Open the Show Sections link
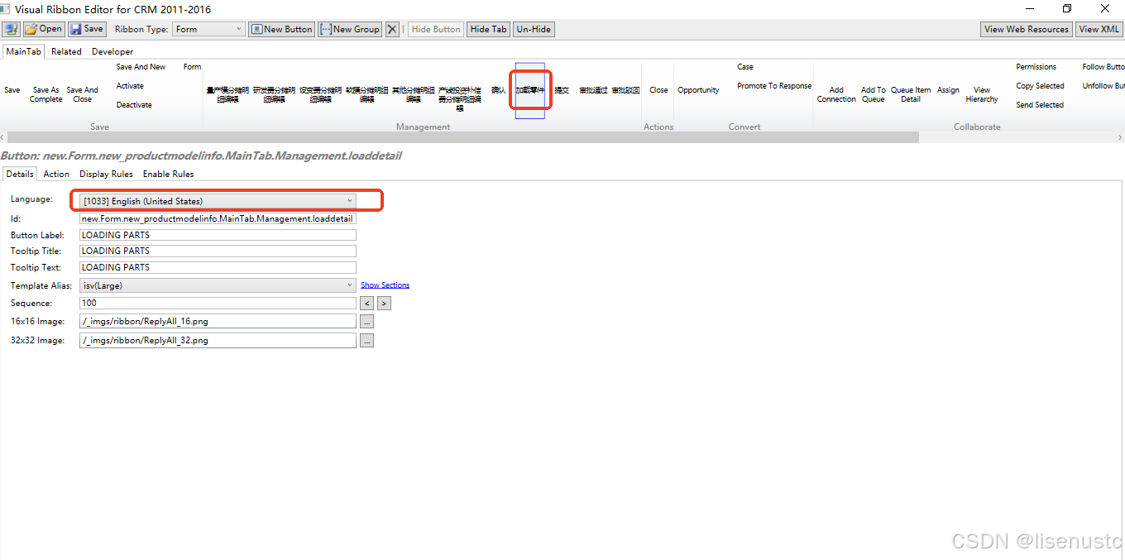1125x560 pixels. 385,285
